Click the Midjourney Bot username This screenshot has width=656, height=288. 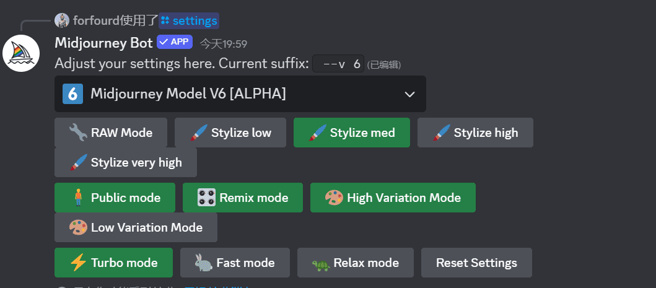pyautogui.click(x=103, y=43)
